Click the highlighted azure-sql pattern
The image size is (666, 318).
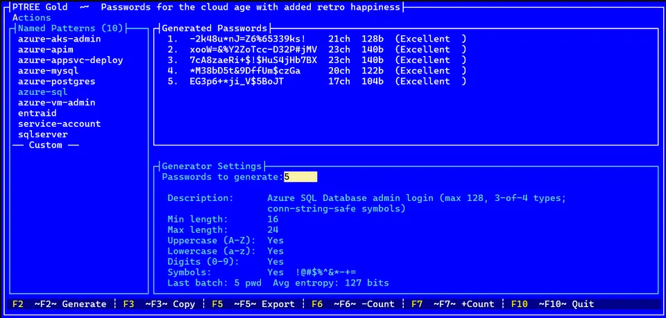(43, 92)
